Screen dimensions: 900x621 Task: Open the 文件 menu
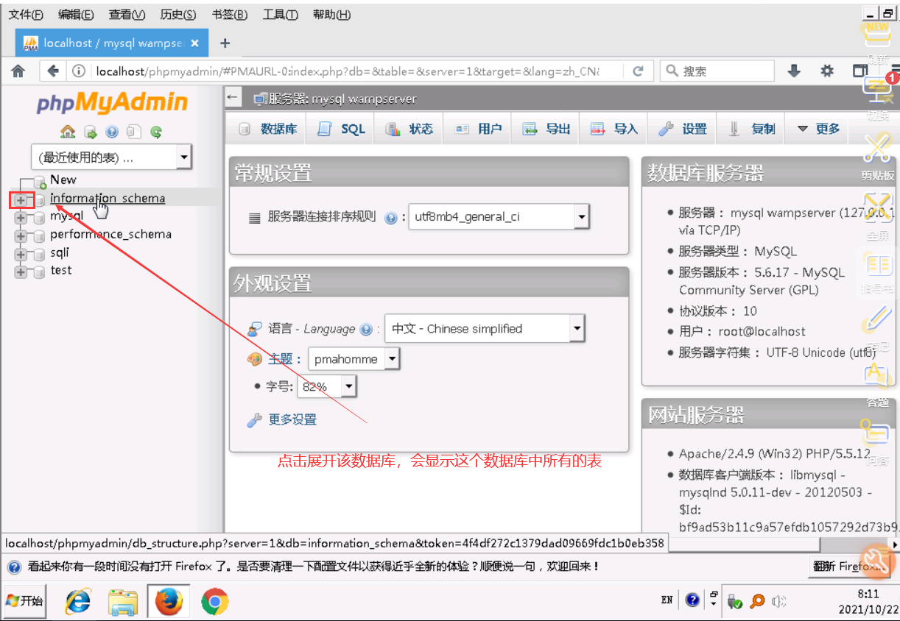[x=26, y=15]
